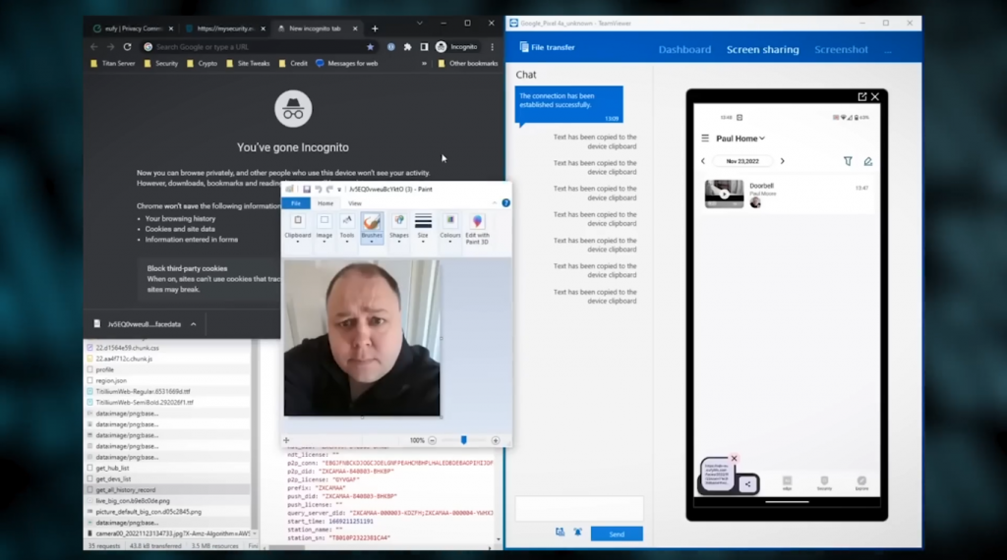Open the Chrome extensions puzzle icon
Screen dimensions: 1007x560
click(407, 47)
